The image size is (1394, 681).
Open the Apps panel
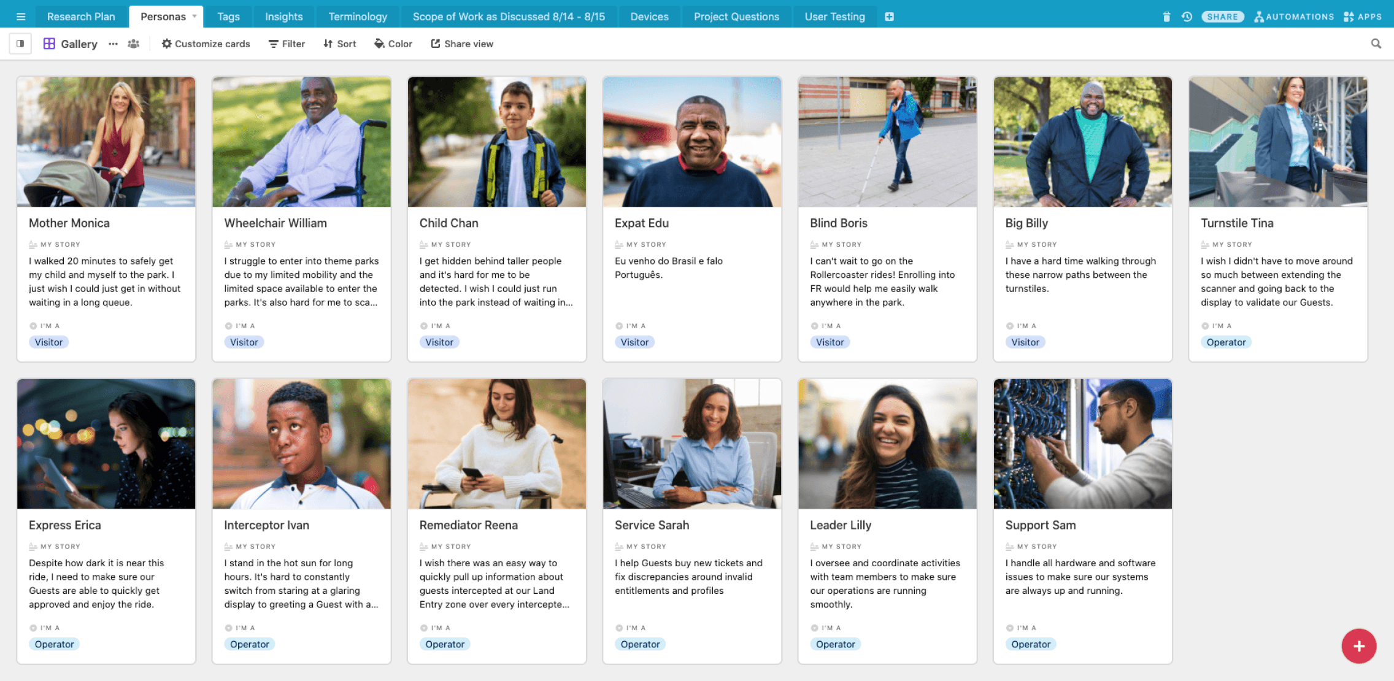tap(1363, 17)
